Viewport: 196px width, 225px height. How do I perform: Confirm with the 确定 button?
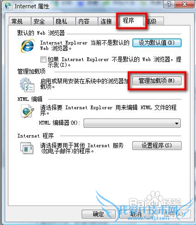(98, 214)
